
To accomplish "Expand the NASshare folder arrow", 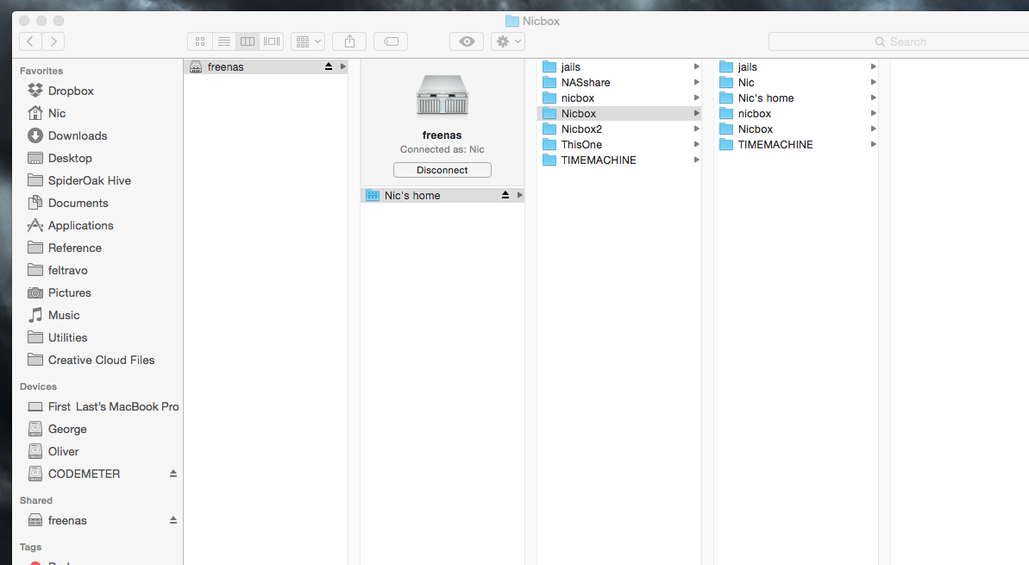I will click(696, 82).
